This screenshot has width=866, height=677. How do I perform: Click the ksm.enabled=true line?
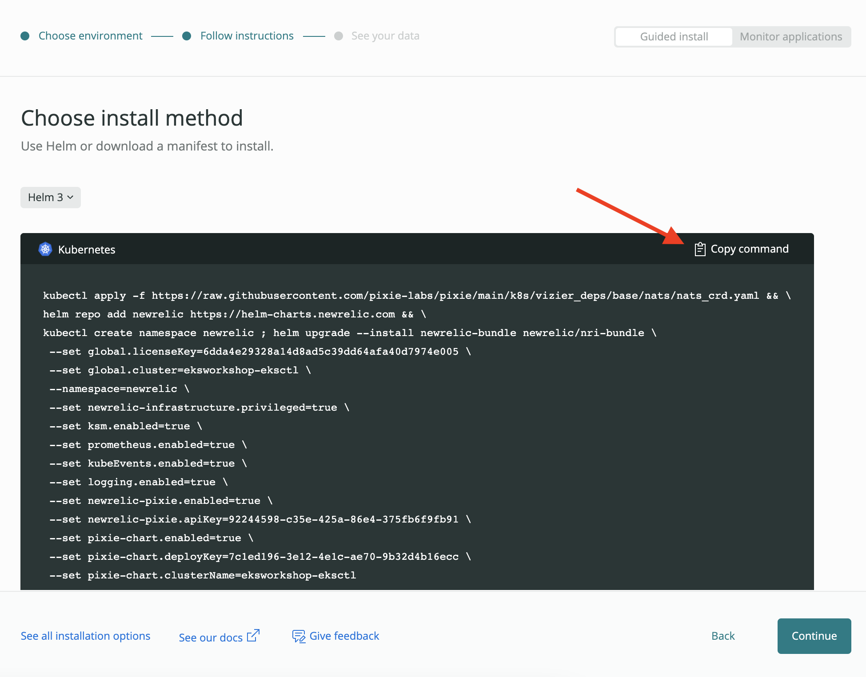(126, 426)
